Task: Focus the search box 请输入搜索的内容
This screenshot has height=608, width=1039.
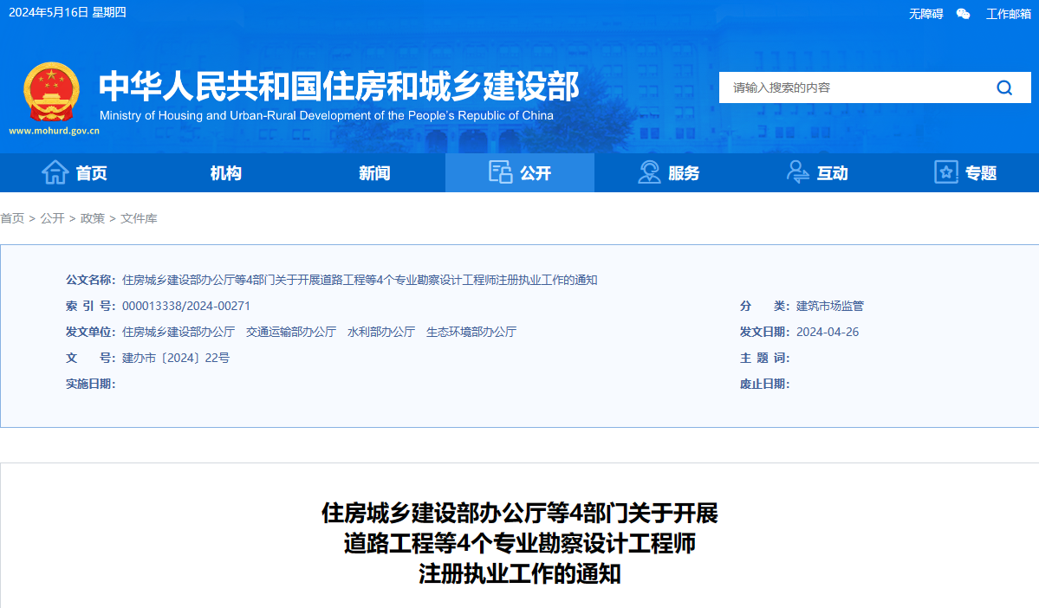Action: (854, 87)
